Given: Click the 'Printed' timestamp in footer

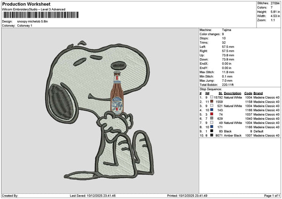Looking at the screenshot, I should pyautogui.click(x=187, y=196).
